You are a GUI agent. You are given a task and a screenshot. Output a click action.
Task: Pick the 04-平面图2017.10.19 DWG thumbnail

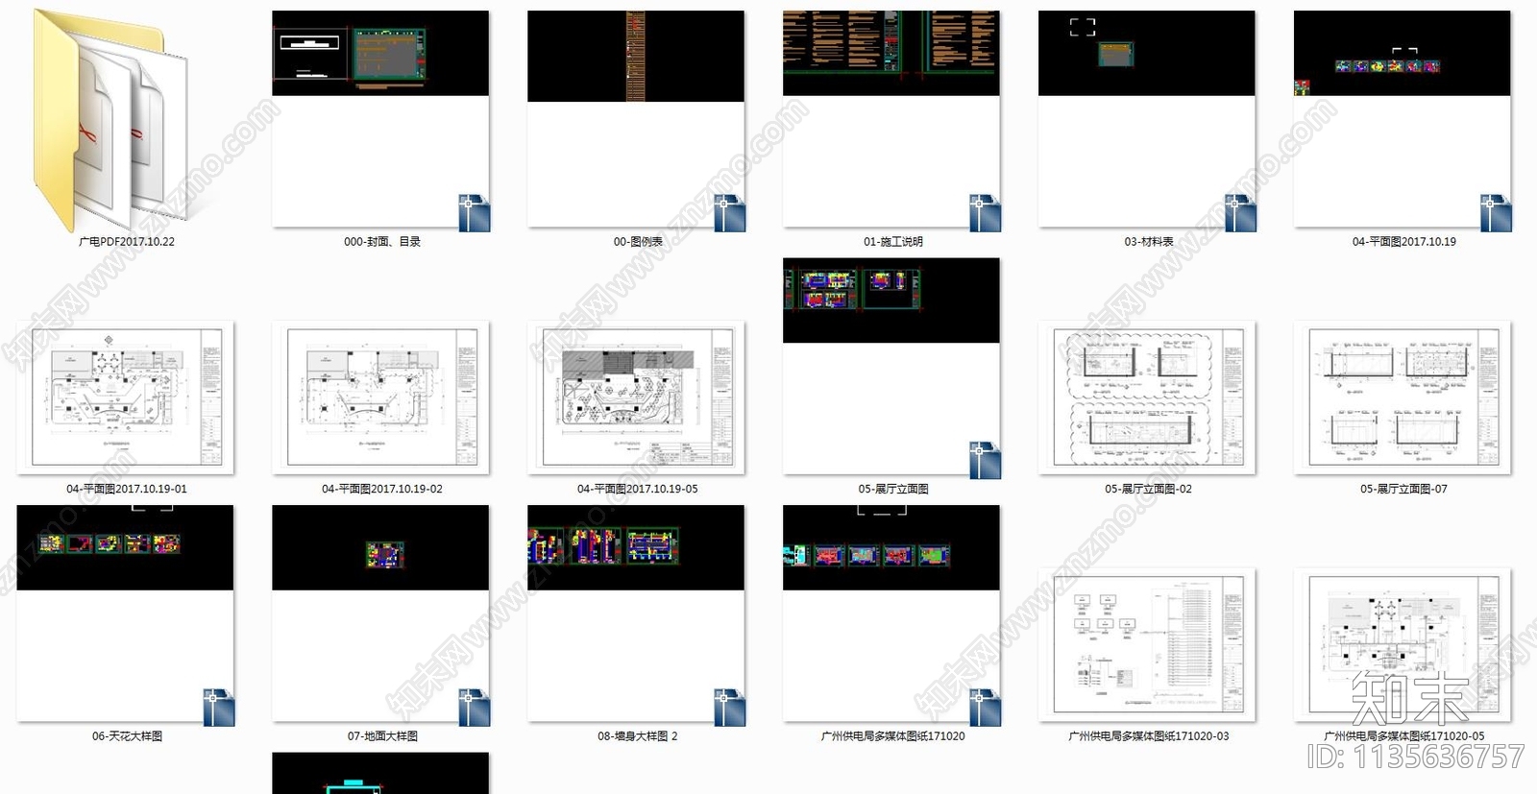click(1403, 119)
